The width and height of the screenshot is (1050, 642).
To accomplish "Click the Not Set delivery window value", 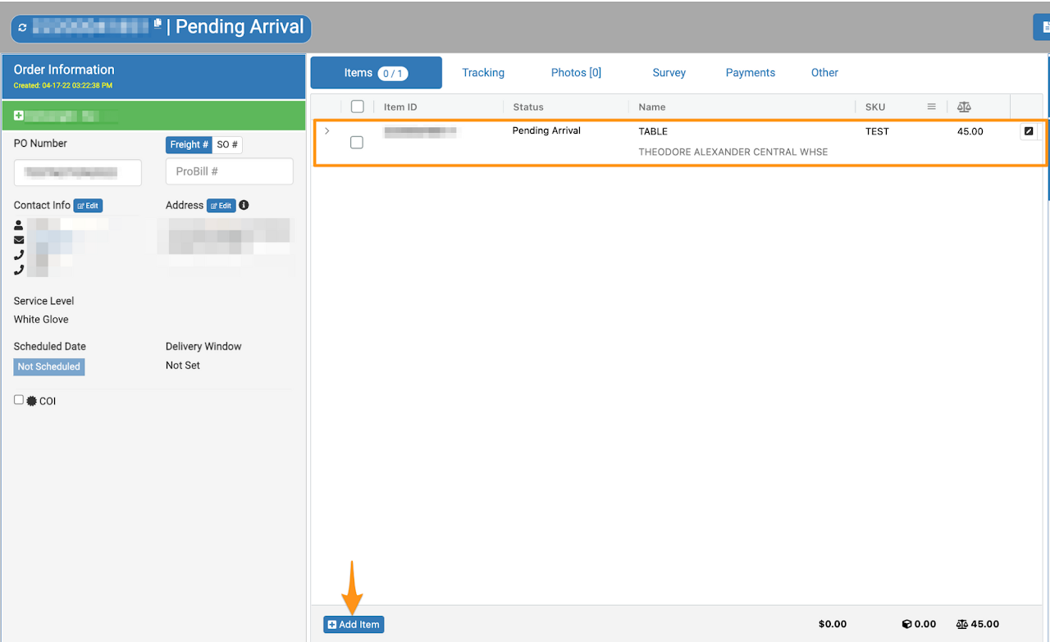I will (x=183, y=366).
